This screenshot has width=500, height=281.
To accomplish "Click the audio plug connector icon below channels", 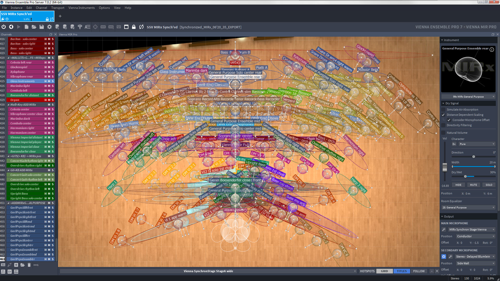I will [x=9, y=265].
